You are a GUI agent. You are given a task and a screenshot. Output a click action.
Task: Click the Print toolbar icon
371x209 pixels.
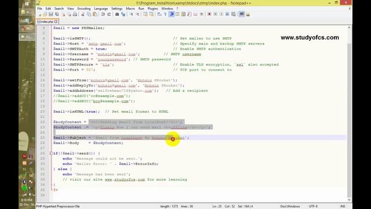click(x=75, y=15)
